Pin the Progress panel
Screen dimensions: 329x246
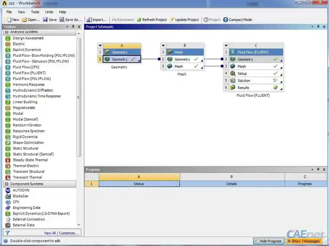[318, 169]
